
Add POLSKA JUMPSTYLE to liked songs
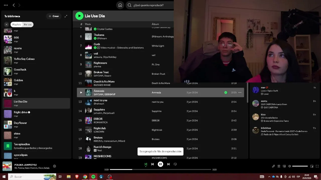54,166
